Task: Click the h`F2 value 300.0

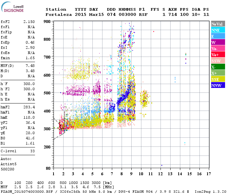Action: (29, 89)
